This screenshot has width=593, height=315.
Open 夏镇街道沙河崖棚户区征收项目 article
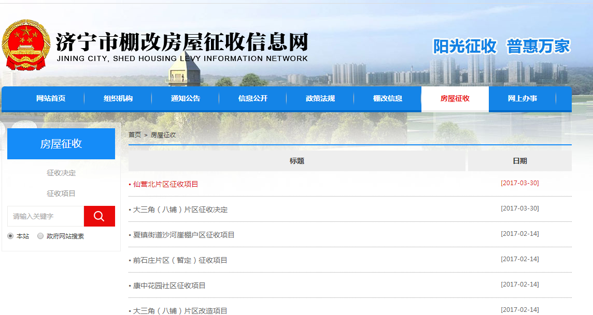coord(183,235)
